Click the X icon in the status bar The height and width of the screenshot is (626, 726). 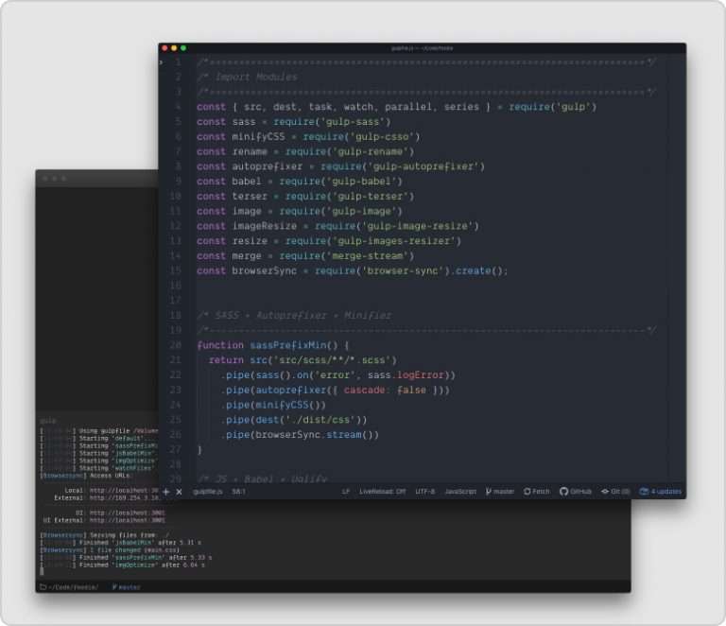pos(179,492)
